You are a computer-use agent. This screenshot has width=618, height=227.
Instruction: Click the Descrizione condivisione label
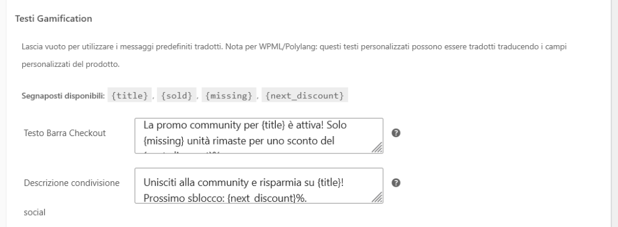click(x=72, y=183)
